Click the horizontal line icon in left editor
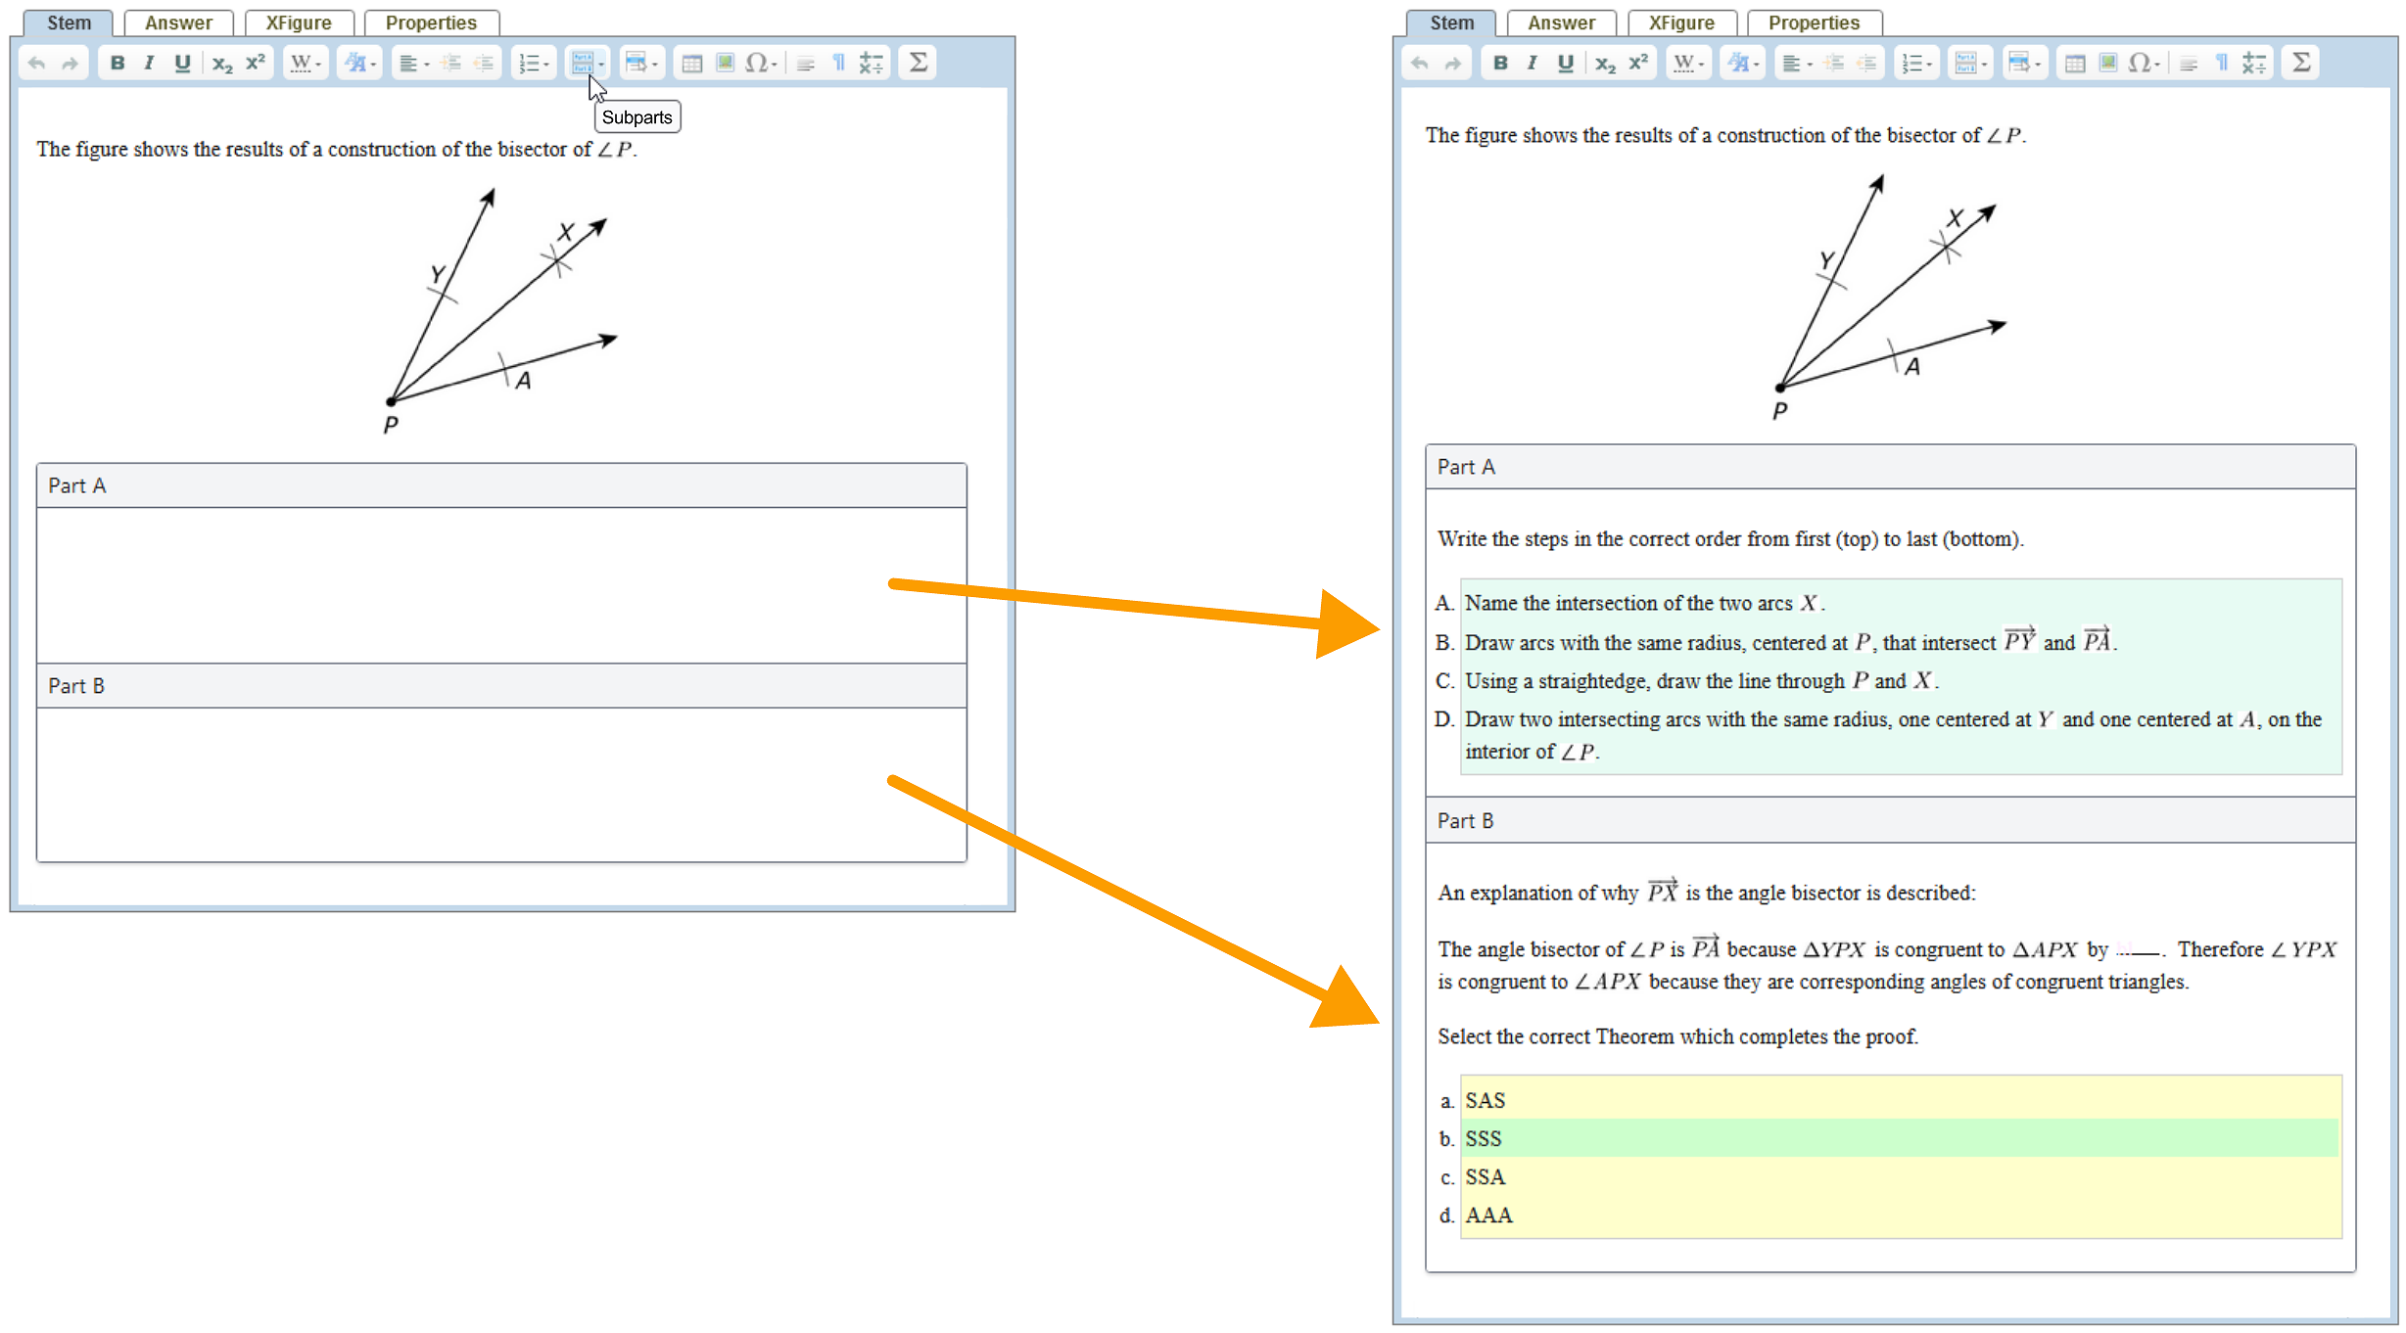 (x=806, y=64)
